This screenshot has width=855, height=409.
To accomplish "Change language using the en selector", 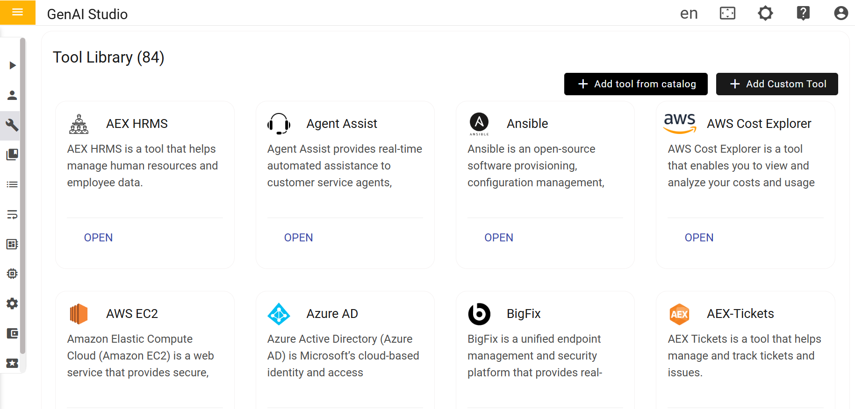I will (689, 13).
